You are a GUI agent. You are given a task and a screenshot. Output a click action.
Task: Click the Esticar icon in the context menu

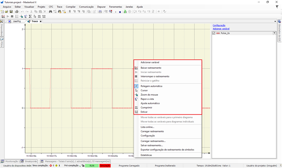136,112
